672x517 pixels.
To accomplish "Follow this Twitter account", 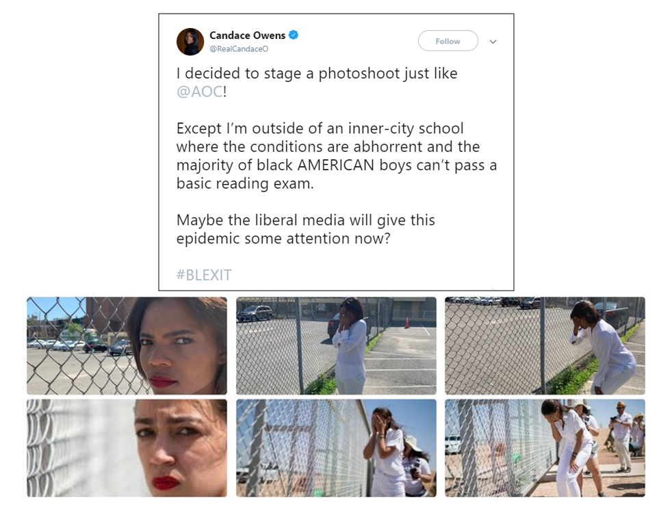I will pos(448,41).
